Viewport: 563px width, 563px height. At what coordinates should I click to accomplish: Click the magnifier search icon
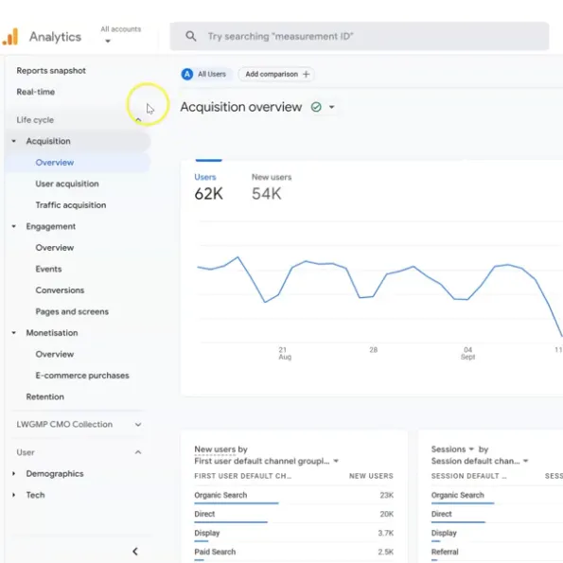[190, 36]
